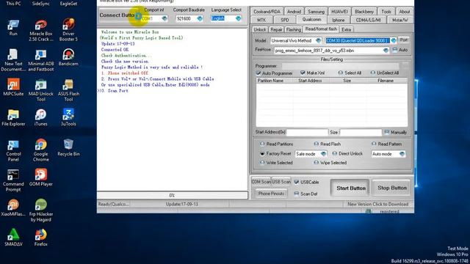This screenshot has width=470, height=264.
Task: Click the 0% progress bar
Action: (173, 195)
